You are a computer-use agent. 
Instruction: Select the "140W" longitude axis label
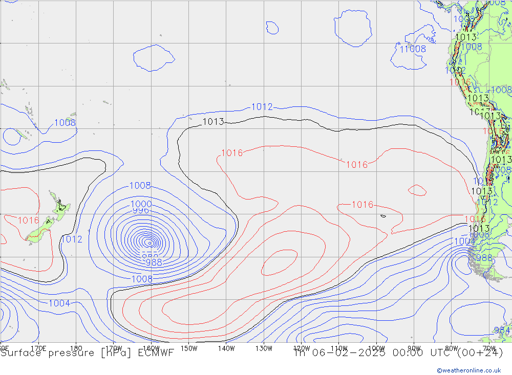tap(227, 348)
